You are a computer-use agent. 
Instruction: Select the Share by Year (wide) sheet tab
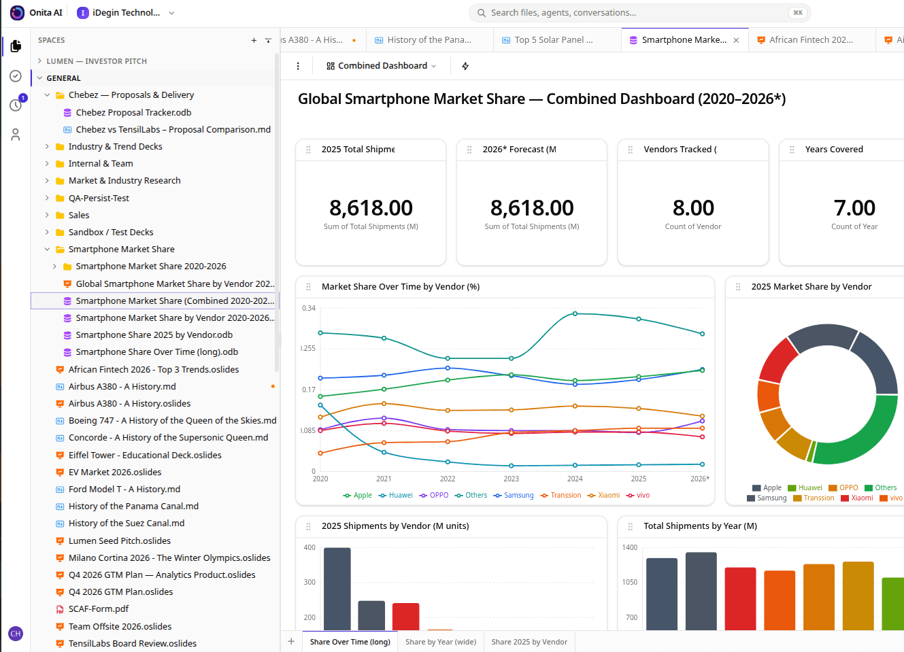[x=441, y=642]
